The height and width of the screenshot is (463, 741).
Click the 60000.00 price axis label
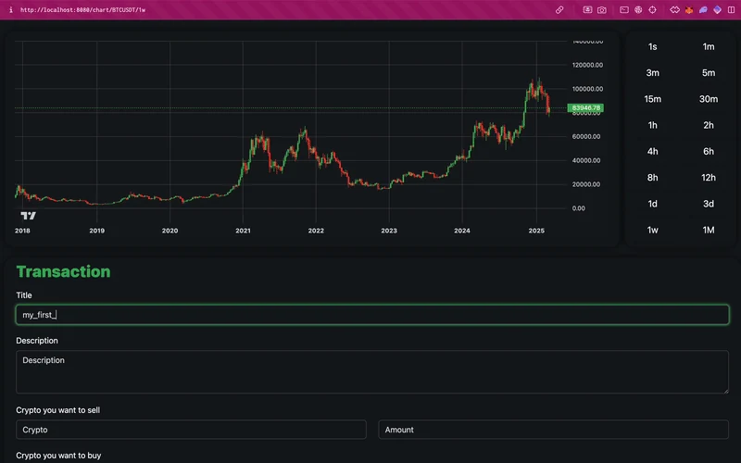pyautogui.click(x=586, y=136)
